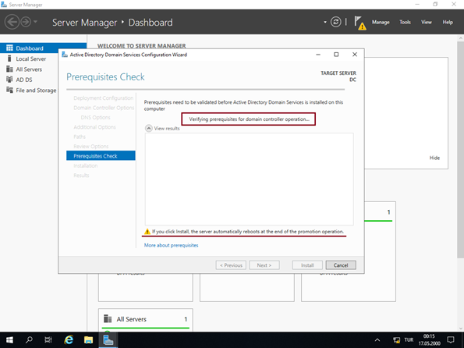Image resolution: width=464 pixels, height=348 pixels.
Task: Click the forward navigation arrow in Server Manager
Action: 26,22
